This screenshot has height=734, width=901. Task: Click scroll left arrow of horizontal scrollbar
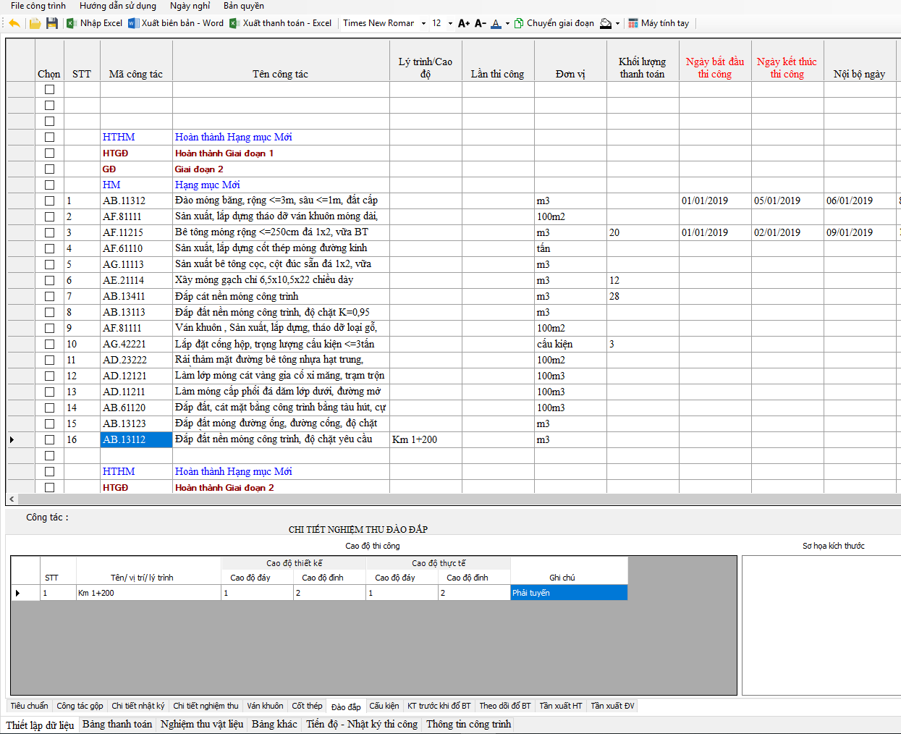pos(12,499)
